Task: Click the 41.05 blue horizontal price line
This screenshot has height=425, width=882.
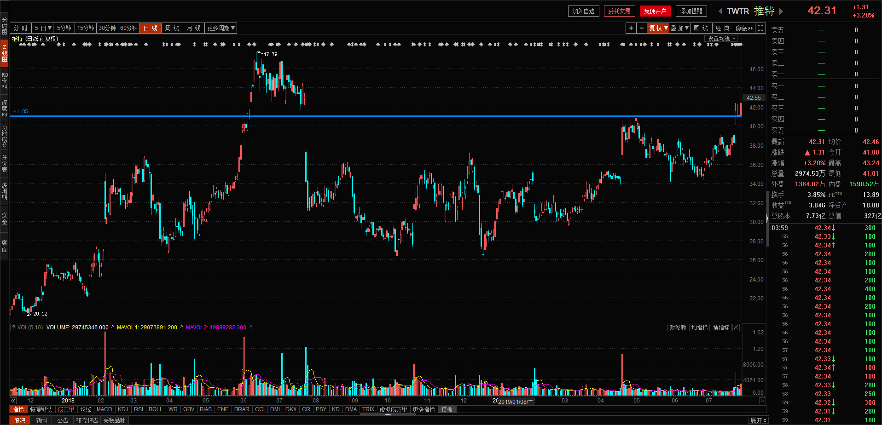Action: [x=376, y=116]
